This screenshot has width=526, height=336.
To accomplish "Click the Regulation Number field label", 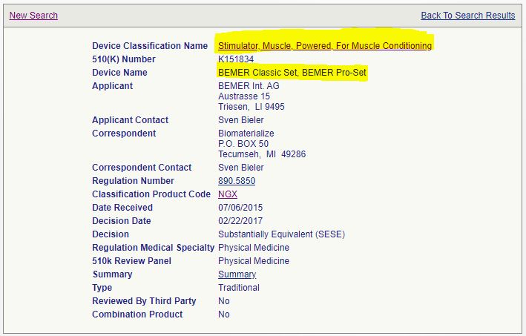I will [133, 181].
